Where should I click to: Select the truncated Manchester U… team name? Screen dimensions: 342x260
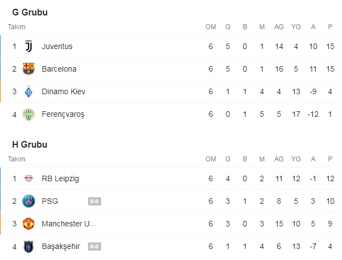[69, 224]
